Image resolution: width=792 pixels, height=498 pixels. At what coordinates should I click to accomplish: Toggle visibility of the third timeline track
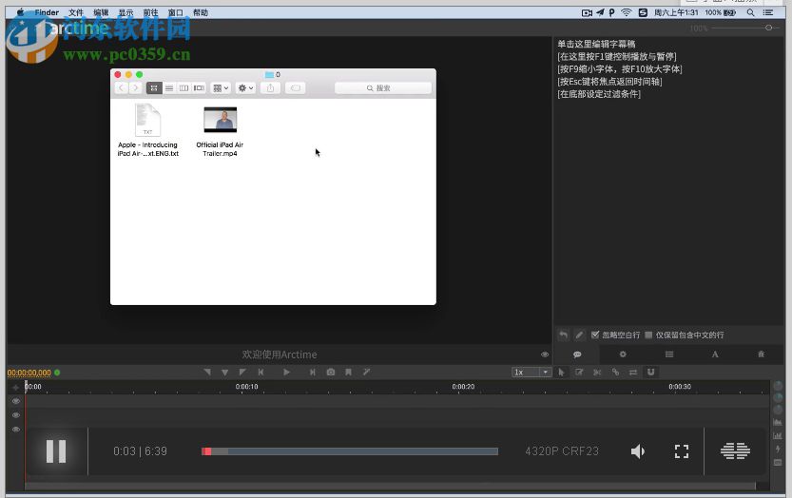point(16,430)
